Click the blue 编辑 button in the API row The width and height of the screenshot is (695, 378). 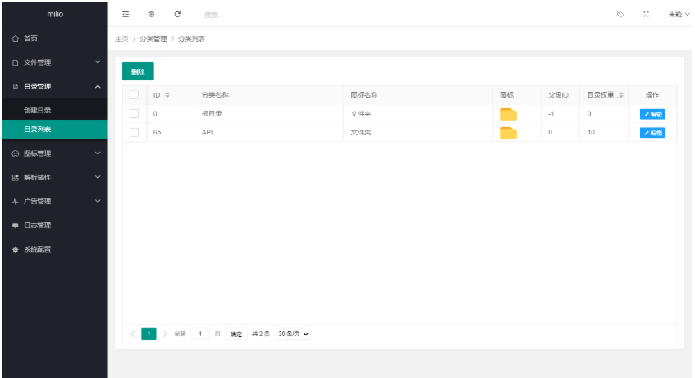point(652,133)
